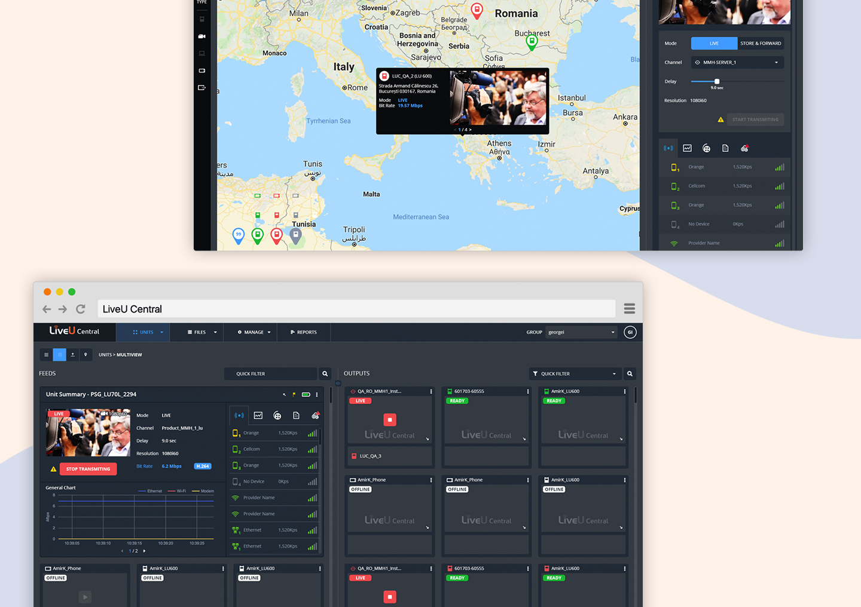The width and height of the screenshot is (861, 607).
Task: Select the chart tab in Unit Summary
Action: tap(258, 415)
